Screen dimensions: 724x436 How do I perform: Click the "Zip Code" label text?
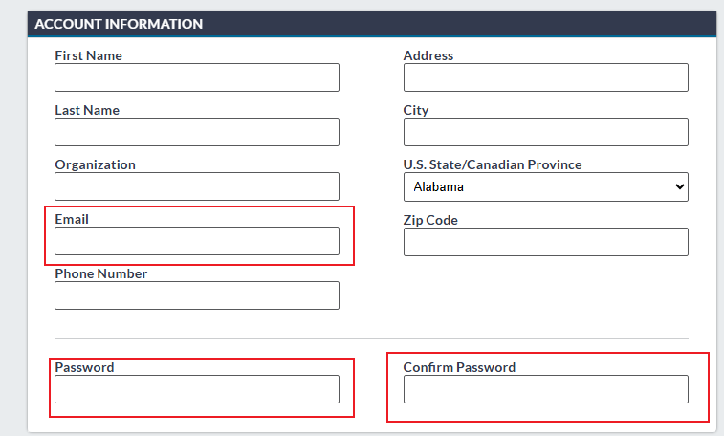click(x=430, y=220)
